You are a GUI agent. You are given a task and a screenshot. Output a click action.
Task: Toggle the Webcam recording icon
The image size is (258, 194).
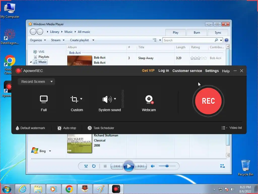point(149,100)
